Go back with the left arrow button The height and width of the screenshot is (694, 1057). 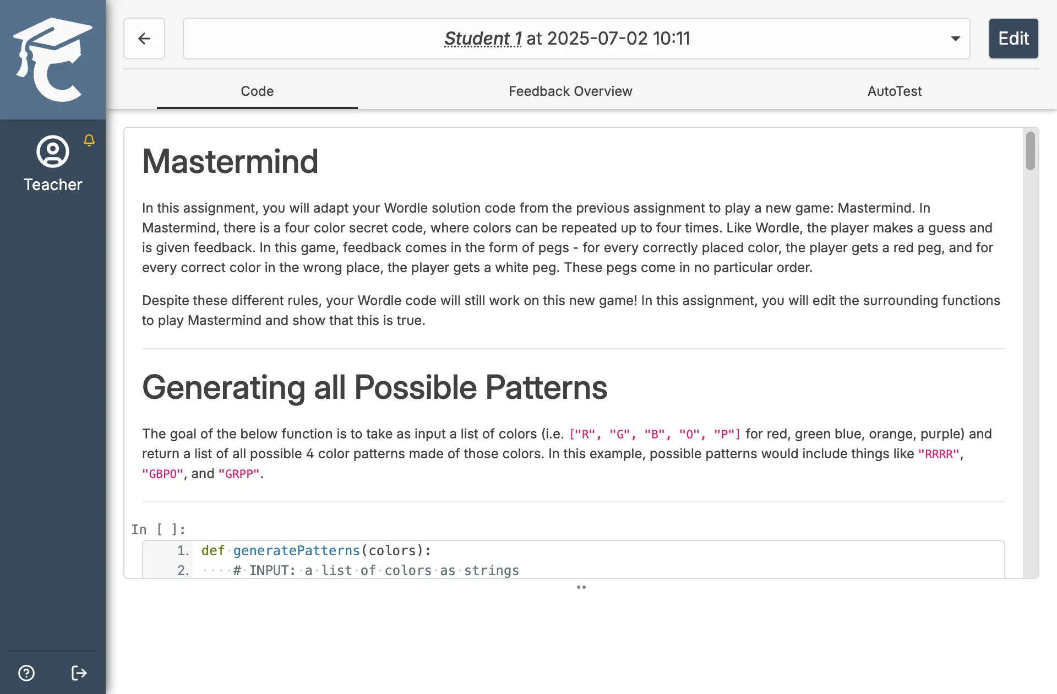(x=144, y=39)
